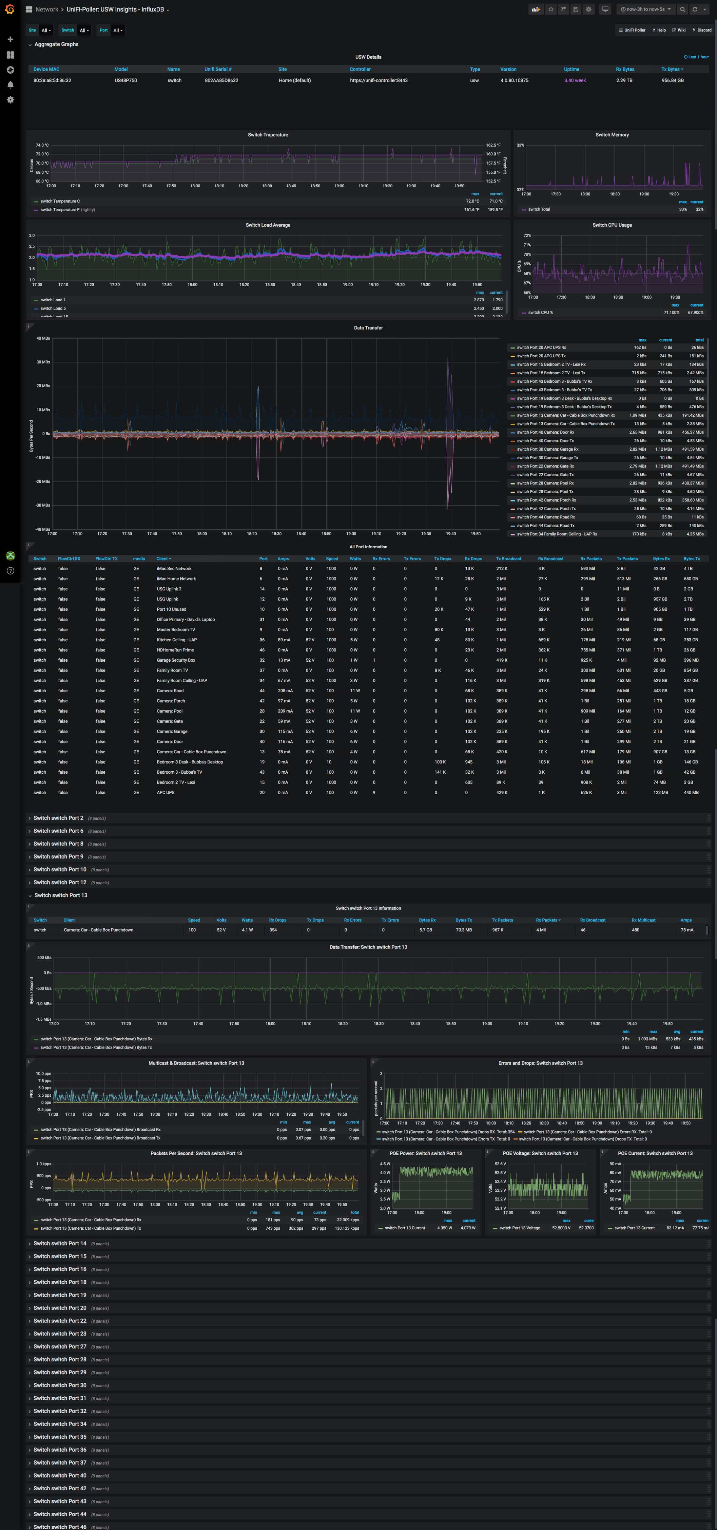Star this dashboard as favorite
The height and width of the screenshot is (1530, 717).
pos(551,10)
